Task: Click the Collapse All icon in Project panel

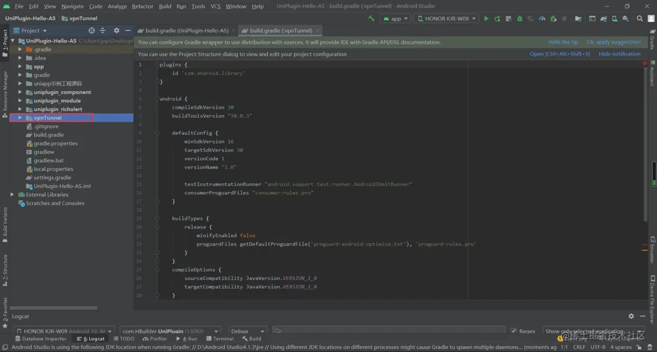Action: [x=103, y=31]
